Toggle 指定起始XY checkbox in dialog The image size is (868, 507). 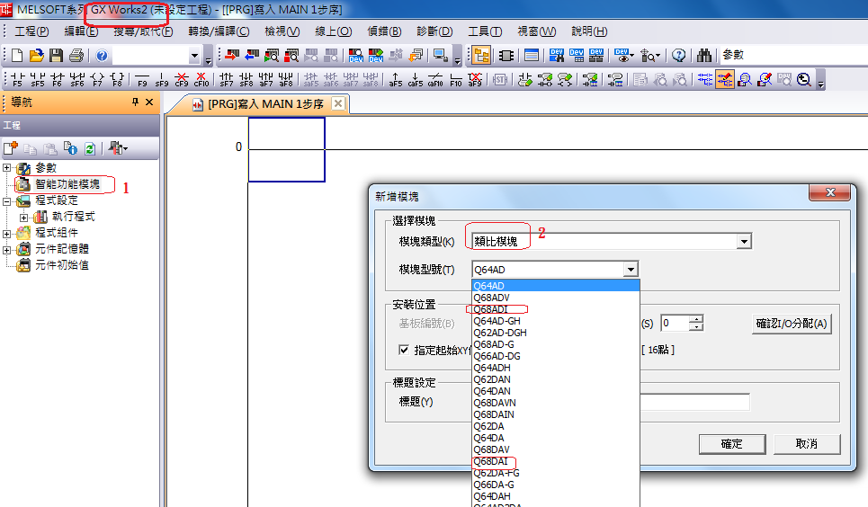coord(404,350)
